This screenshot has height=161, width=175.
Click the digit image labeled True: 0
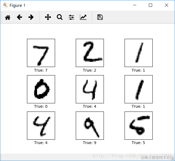pyautogui.click(x=41, y=89)
